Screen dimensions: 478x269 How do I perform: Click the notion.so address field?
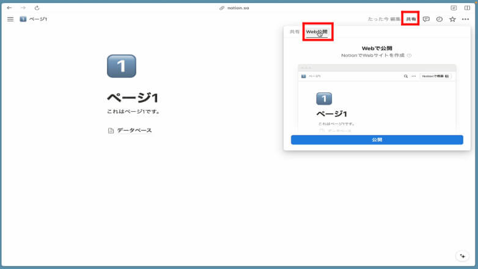pyautogui.click(x=234, y=8)
